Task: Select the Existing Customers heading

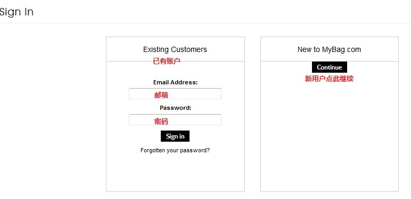Action: tap(175, 49)
